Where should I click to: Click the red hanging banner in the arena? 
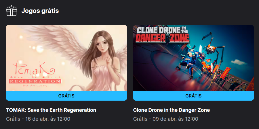tap(225, 73)
